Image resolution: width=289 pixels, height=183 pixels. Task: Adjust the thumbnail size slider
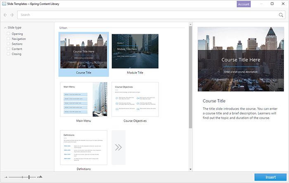pos(29,177)
